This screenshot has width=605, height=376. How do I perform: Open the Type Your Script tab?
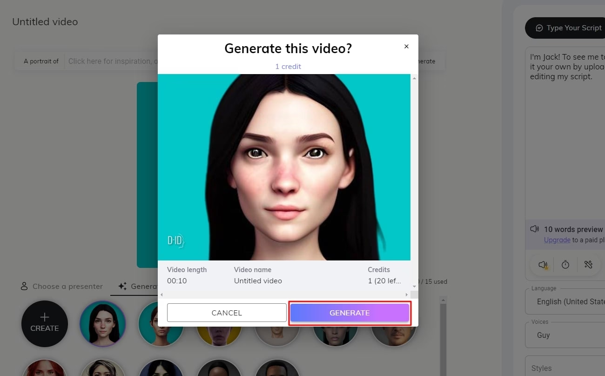click(x=565, y=28)
